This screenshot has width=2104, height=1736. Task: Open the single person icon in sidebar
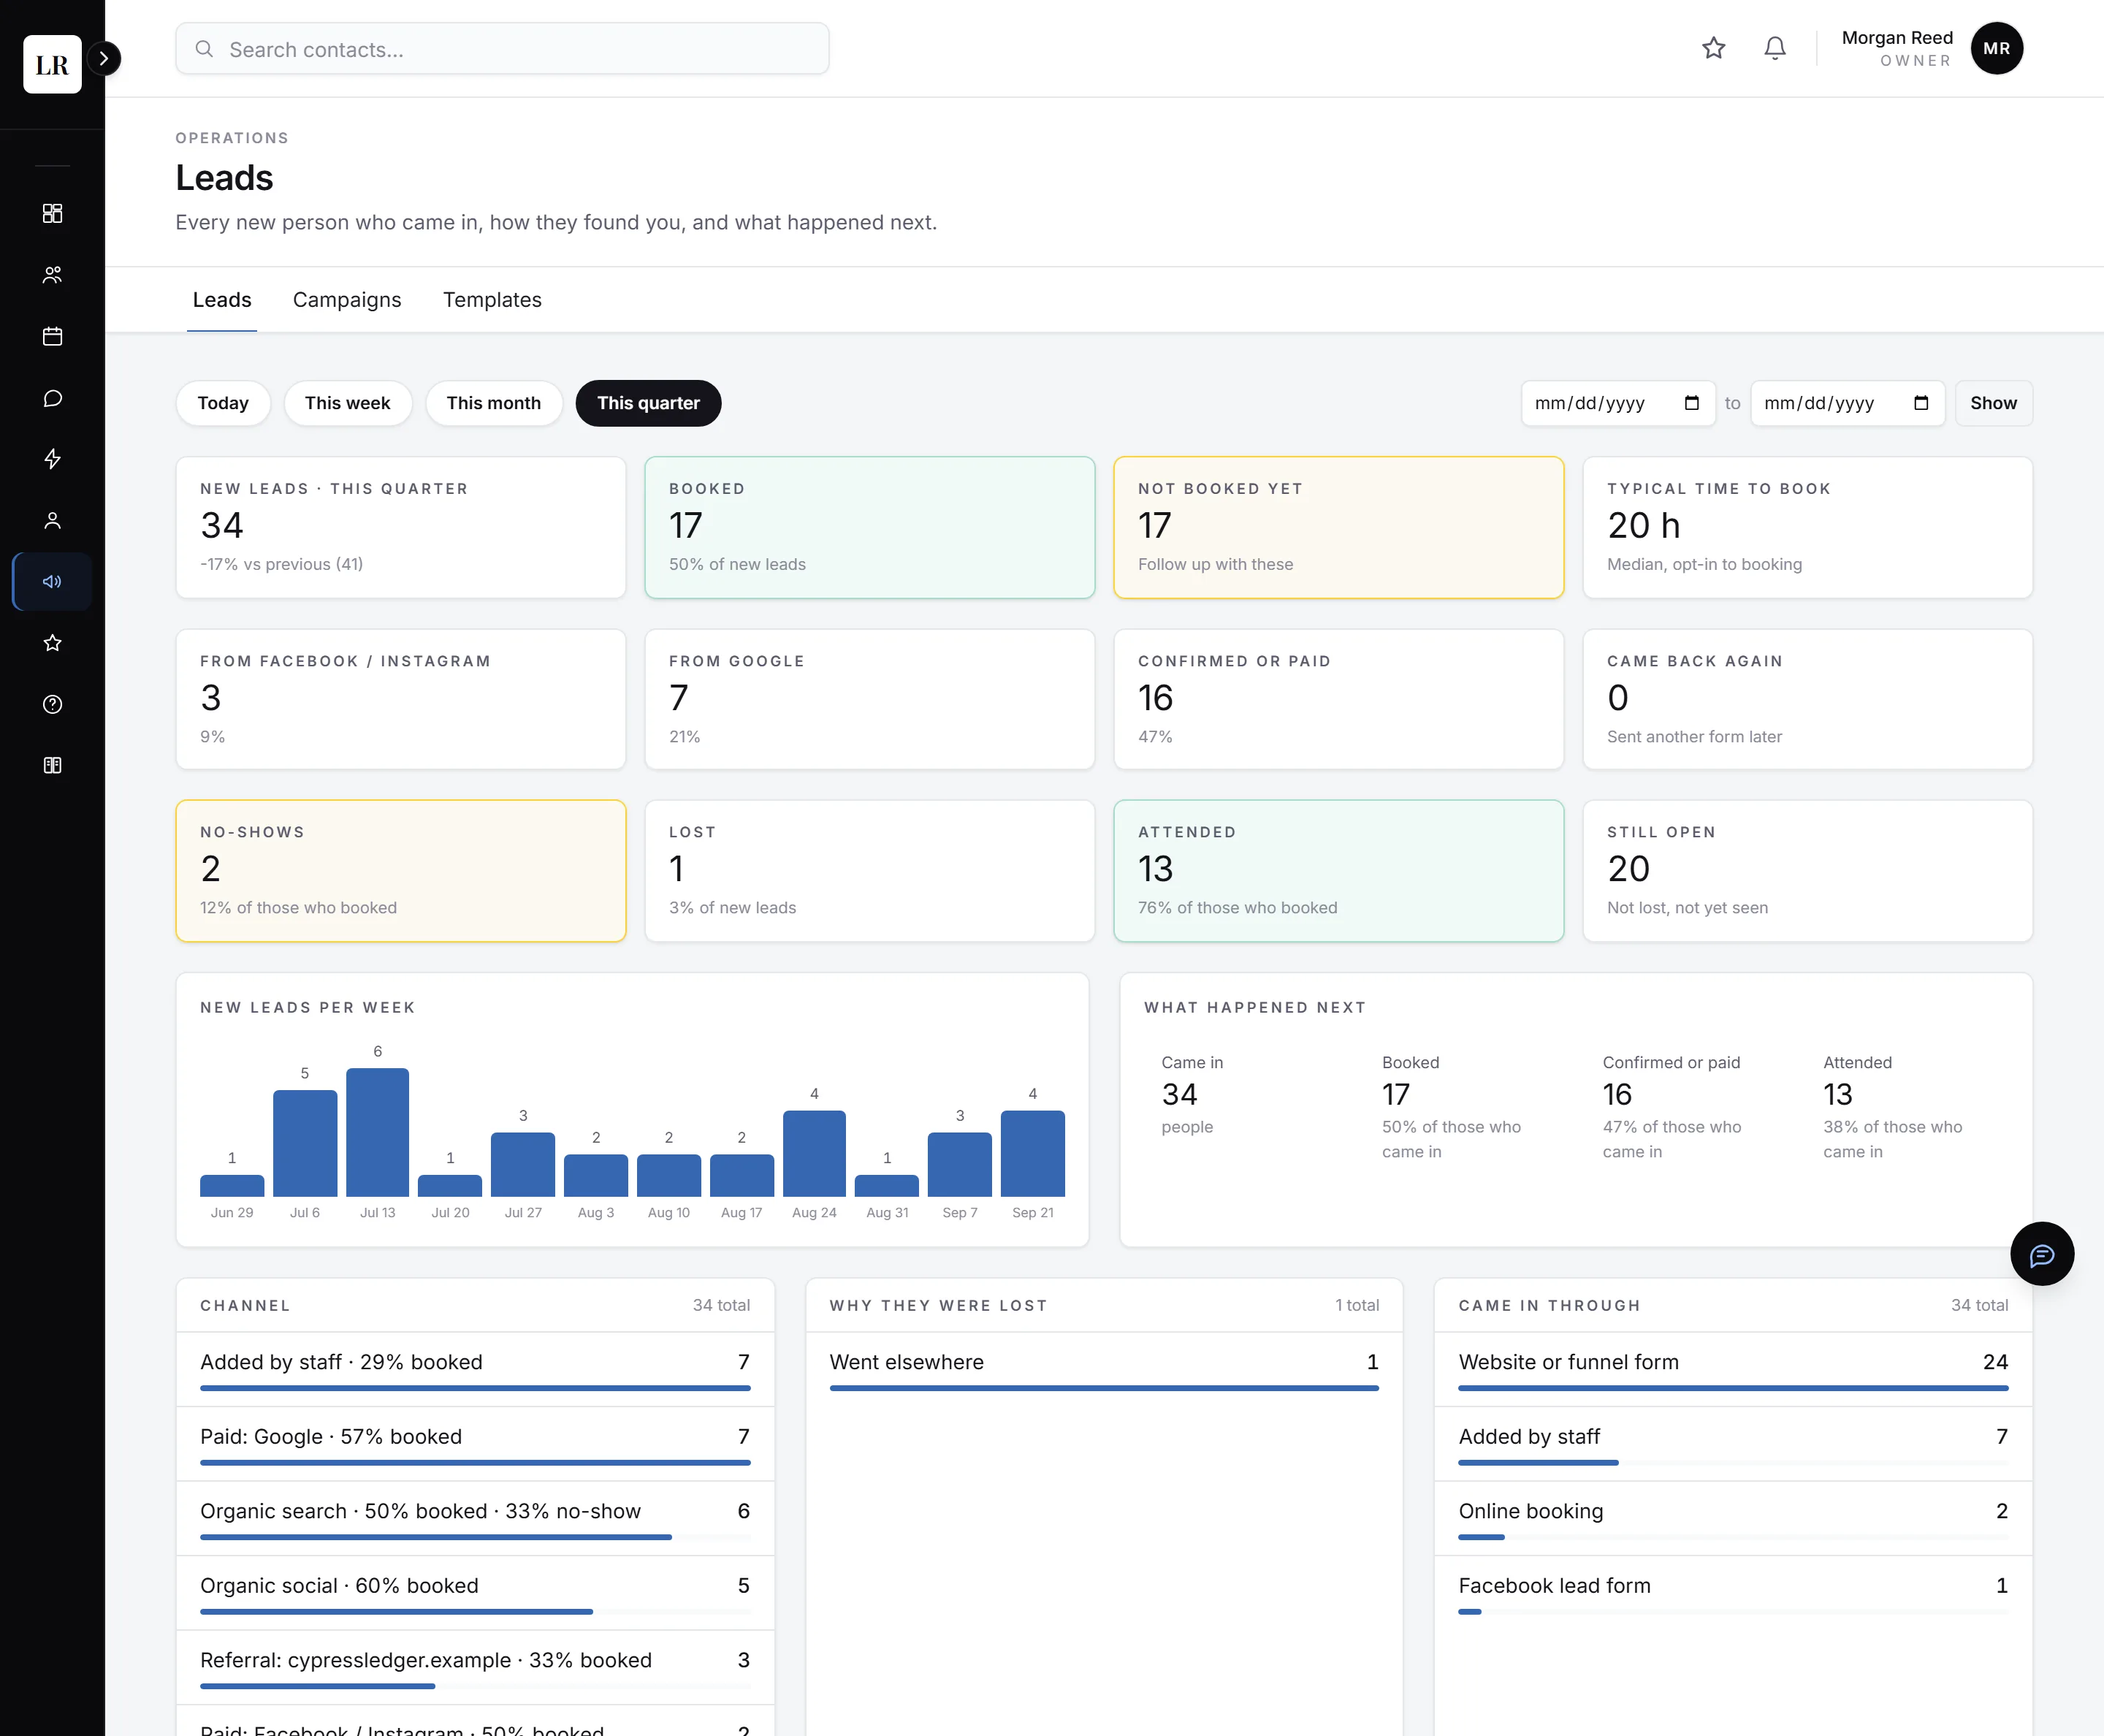52,520
